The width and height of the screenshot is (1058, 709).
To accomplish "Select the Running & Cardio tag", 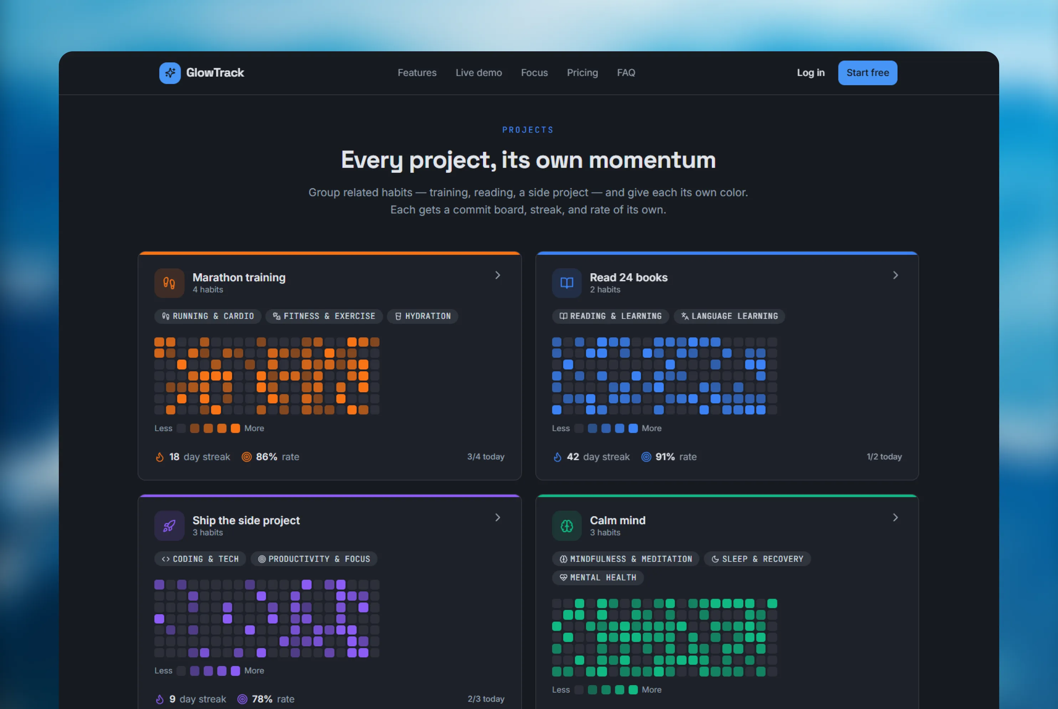I will pos(208,316).
